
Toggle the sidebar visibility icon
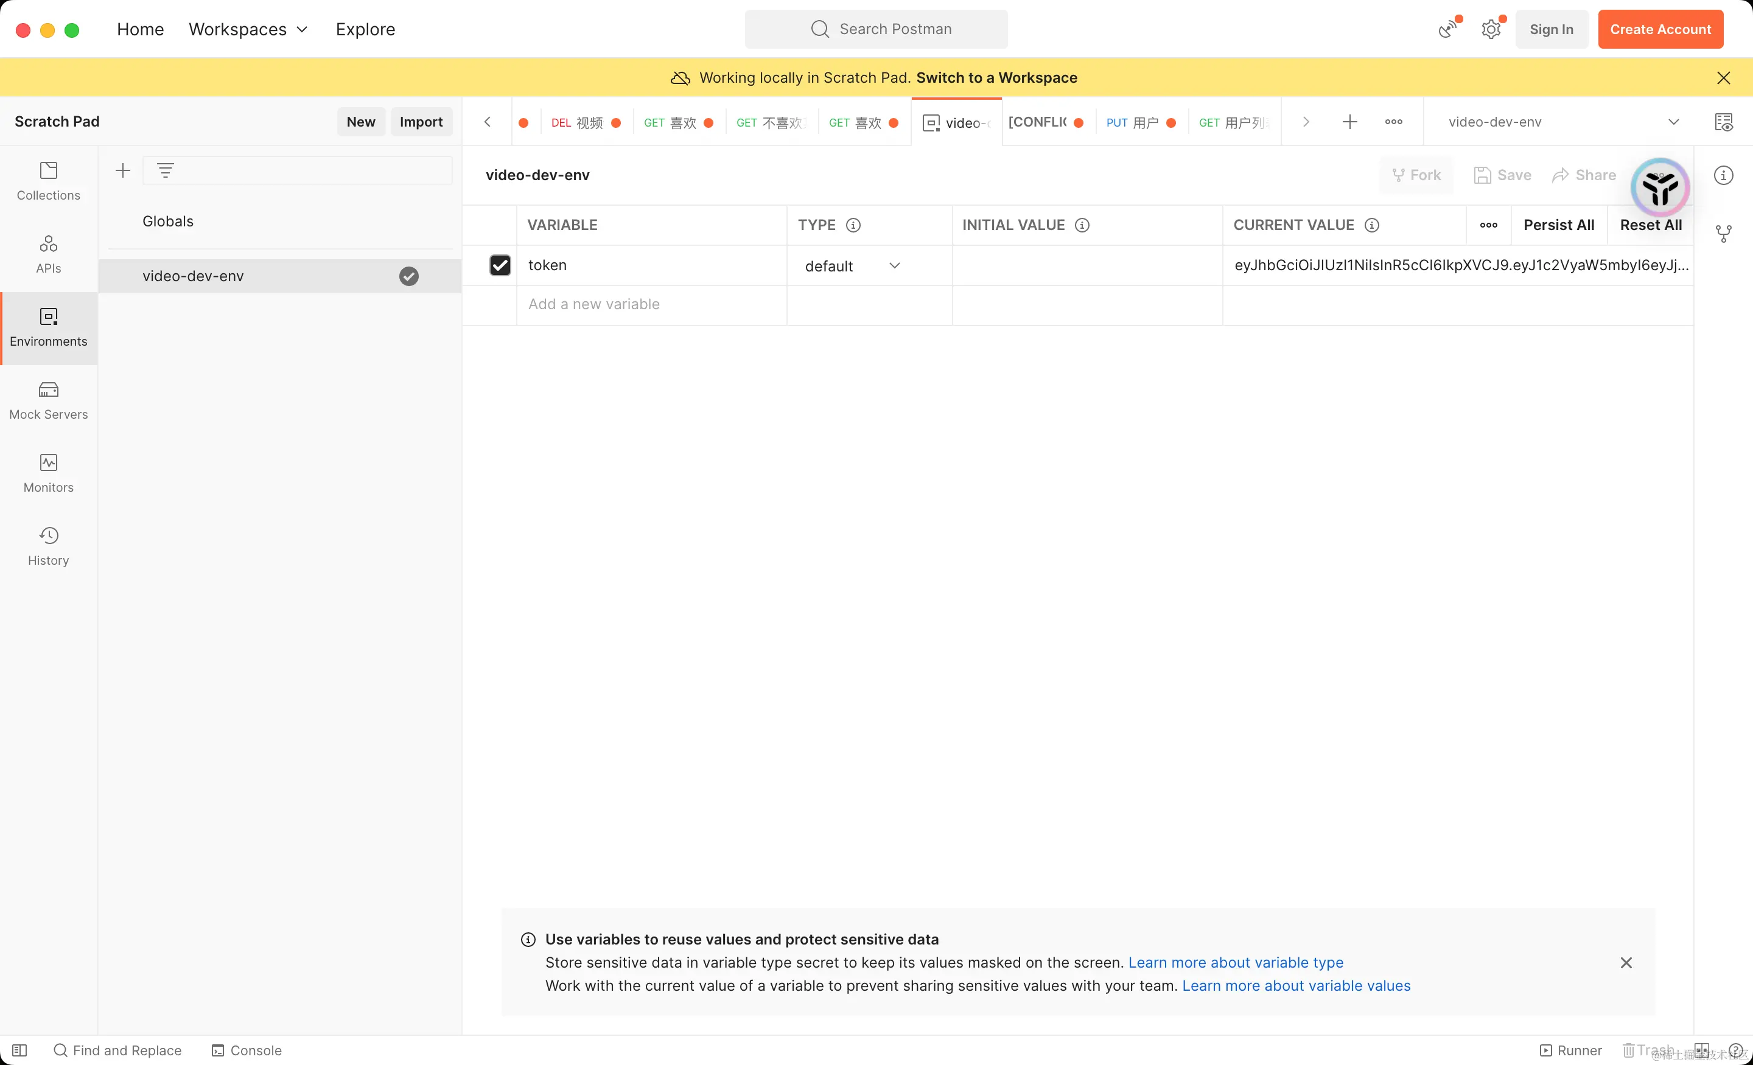(19, 1050)
